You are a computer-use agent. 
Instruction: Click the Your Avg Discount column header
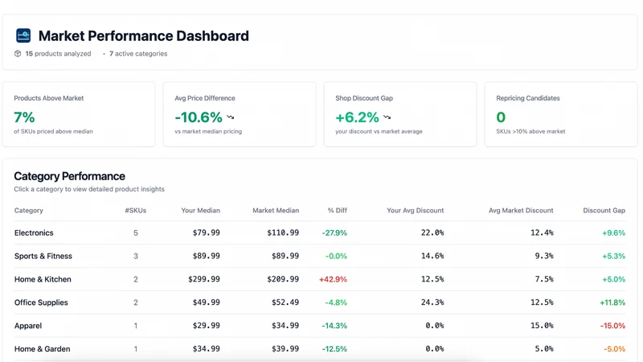(x=415, y=211)
